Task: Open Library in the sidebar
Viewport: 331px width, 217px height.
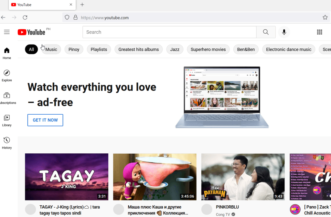Action: click(x=7, y=121)
